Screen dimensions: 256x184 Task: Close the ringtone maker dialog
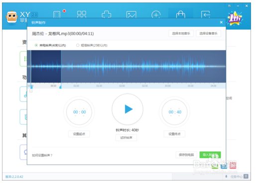coord(221,22)
